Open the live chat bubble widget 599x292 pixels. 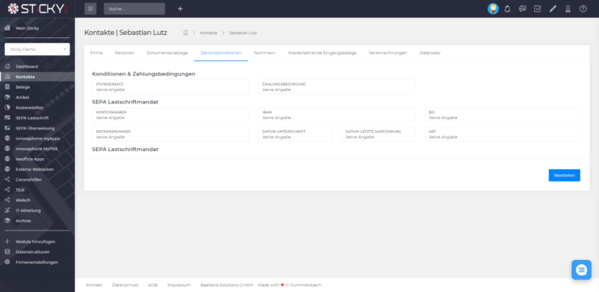pyautogui.click(x=581, y=270)
